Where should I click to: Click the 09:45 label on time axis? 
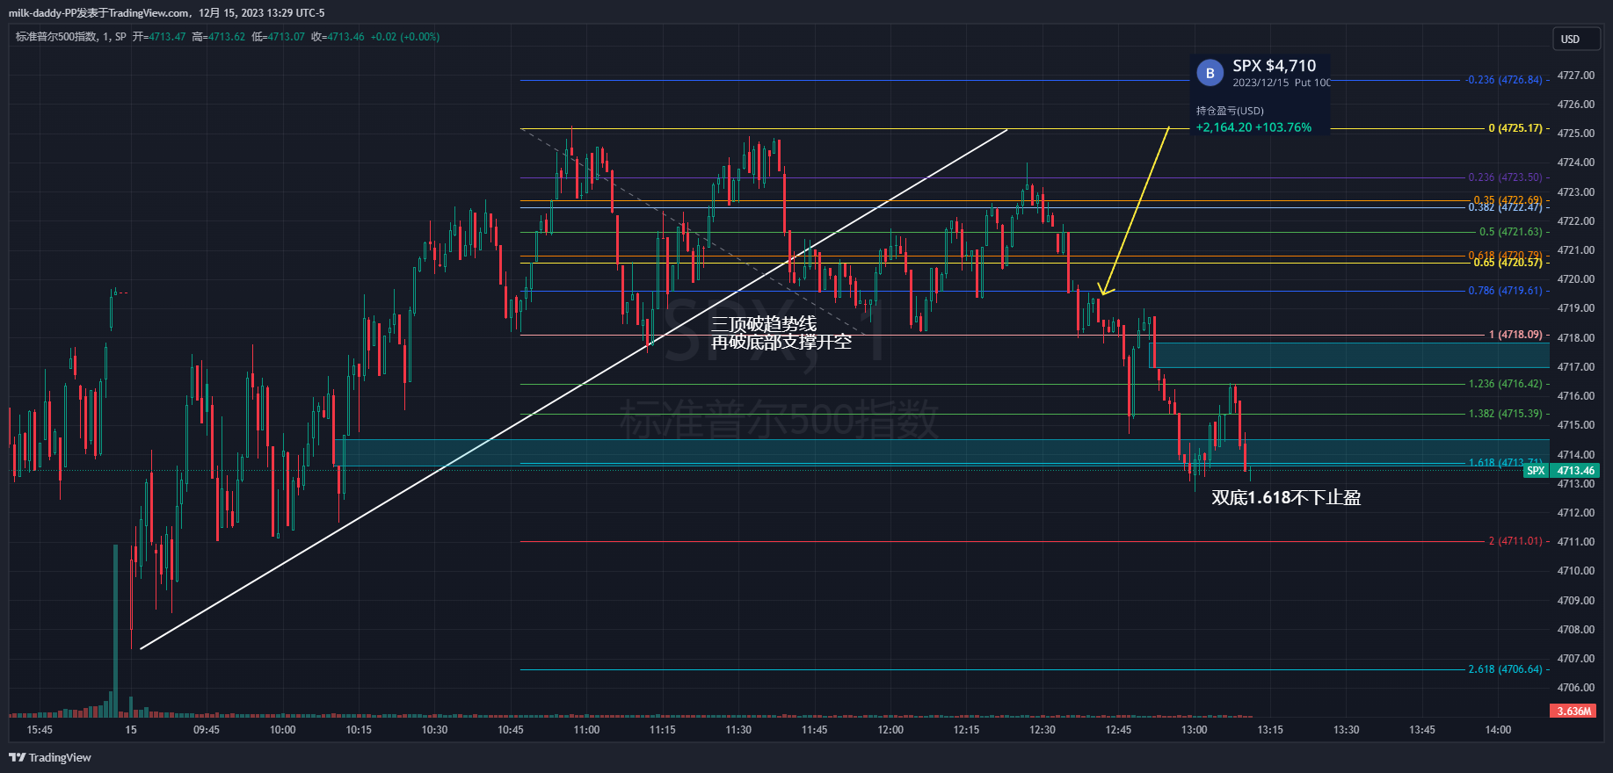point(207,730)
